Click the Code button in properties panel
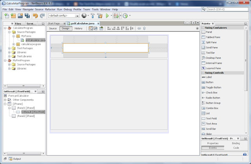The image size is (251, 164). pos(236,148)
